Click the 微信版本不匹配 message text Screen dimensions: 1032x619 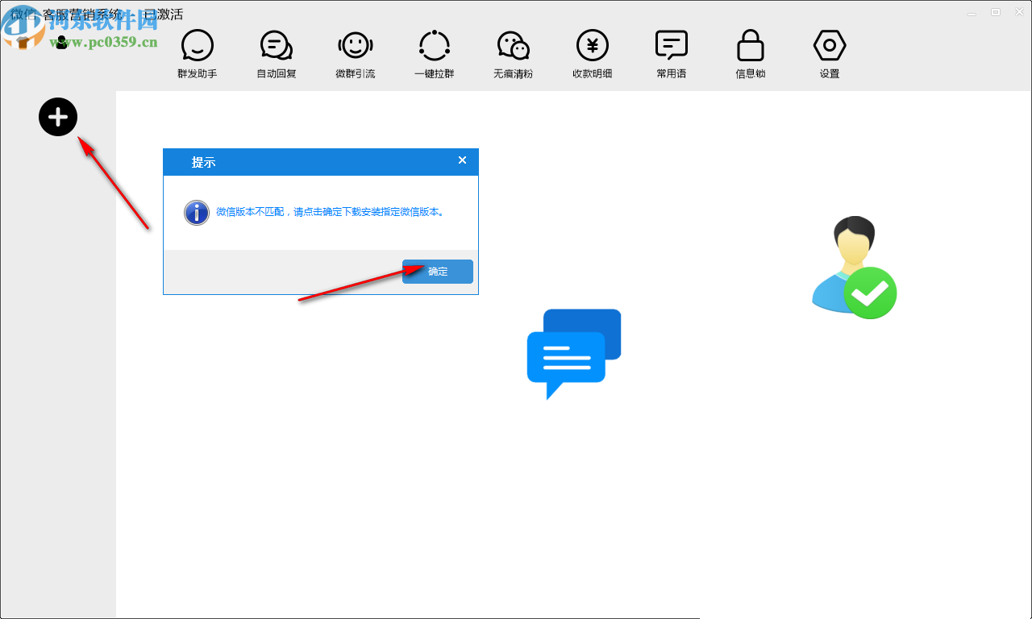coord(331,212)
